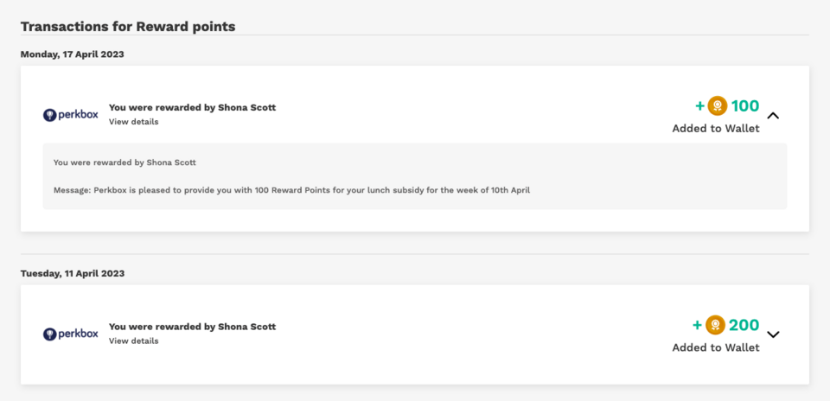This screenshot has height=401, width=830.
Task: Click the green plus sign before 100 points
Action: click(700, 106)
